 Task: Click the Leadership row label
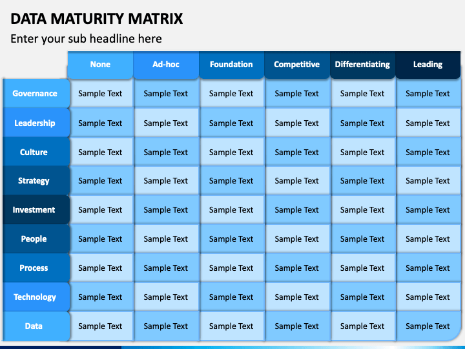click(x=36, y=123)
